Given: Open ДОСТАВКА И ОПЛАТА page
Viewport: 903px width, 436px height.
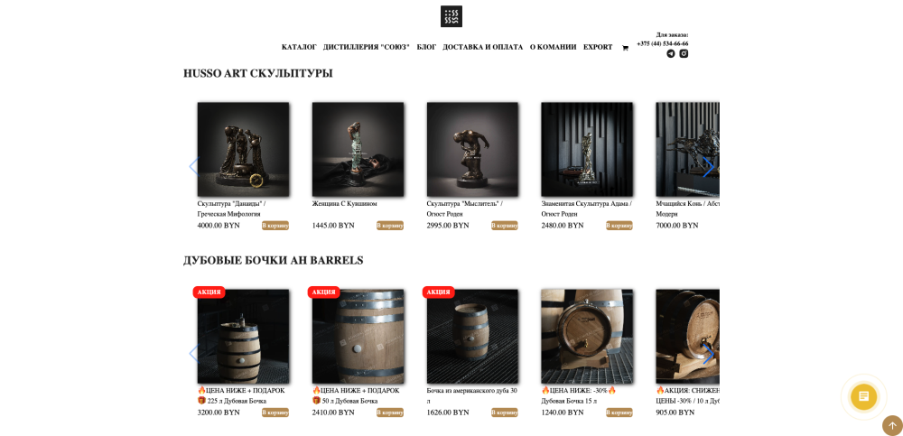Looking at the screenshot, I should pyautogui.click(x=482, y=47).
